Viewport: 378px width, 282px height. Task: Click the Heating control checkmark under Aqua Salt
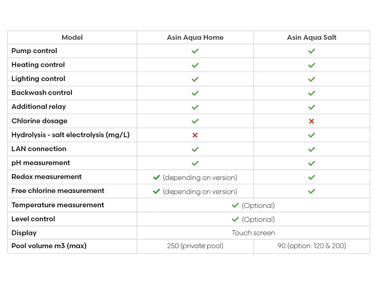[x=312, y=65]
